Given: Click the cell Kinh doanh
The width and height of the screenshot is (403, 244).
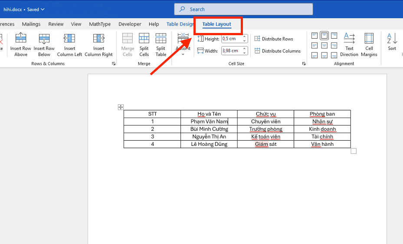Looking at the screenshot, I should tap(322, 129).
